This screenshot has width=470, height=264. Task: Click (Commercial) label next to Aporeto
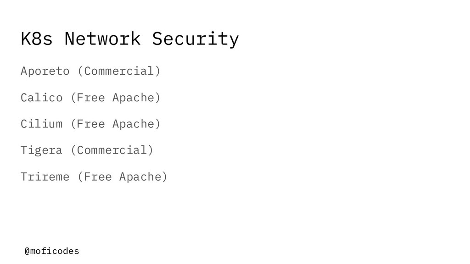click(x=119, y=71)
